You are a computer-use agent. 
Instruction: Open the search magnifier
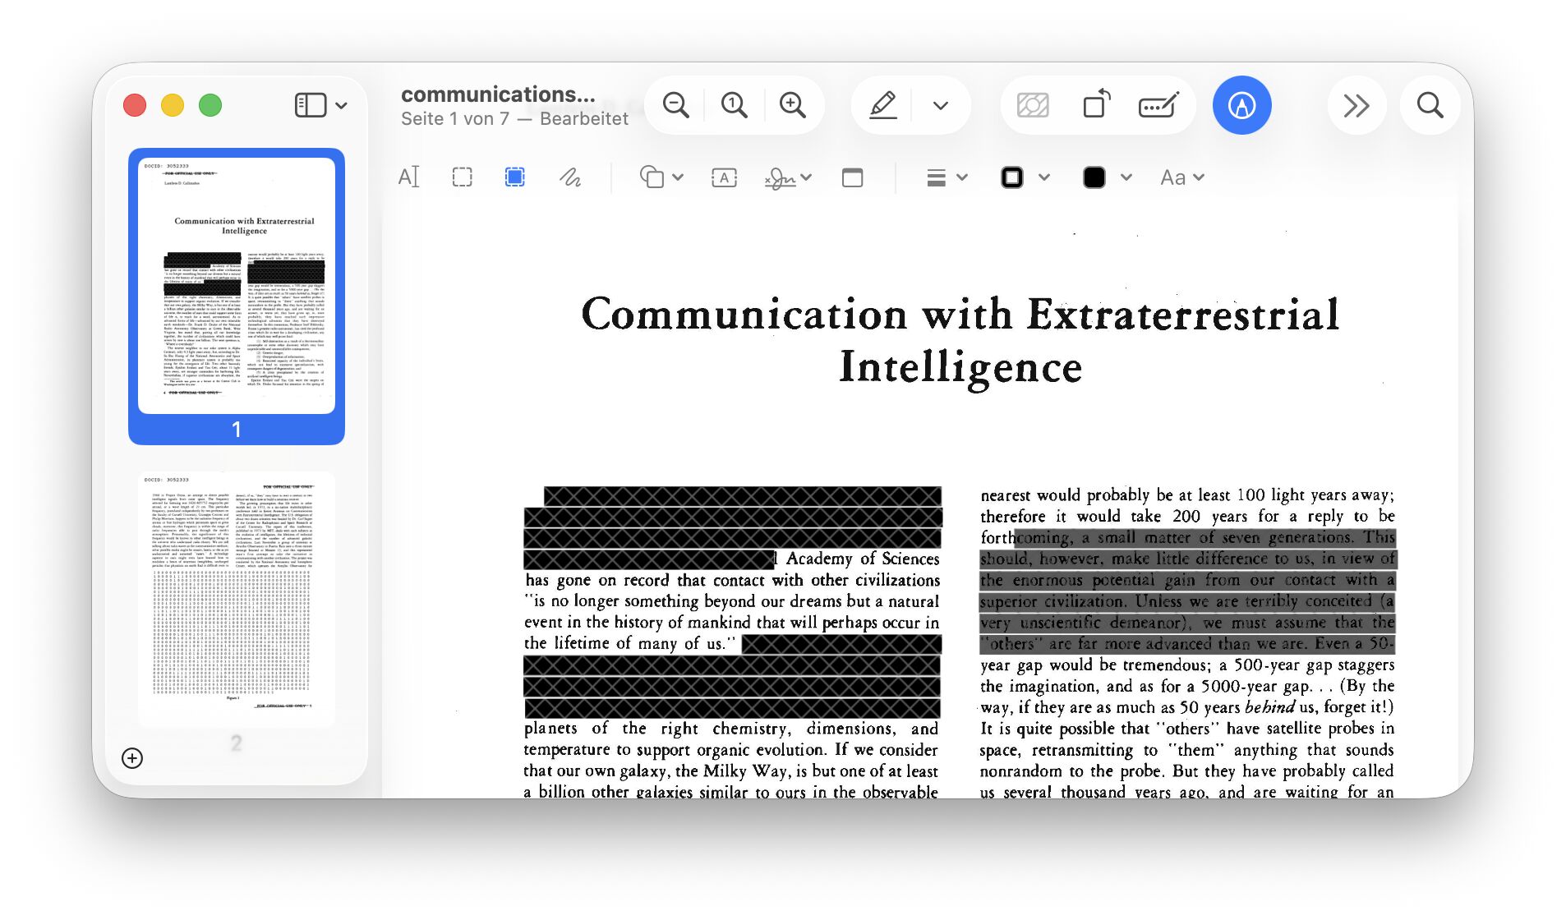pos(1430,105)
